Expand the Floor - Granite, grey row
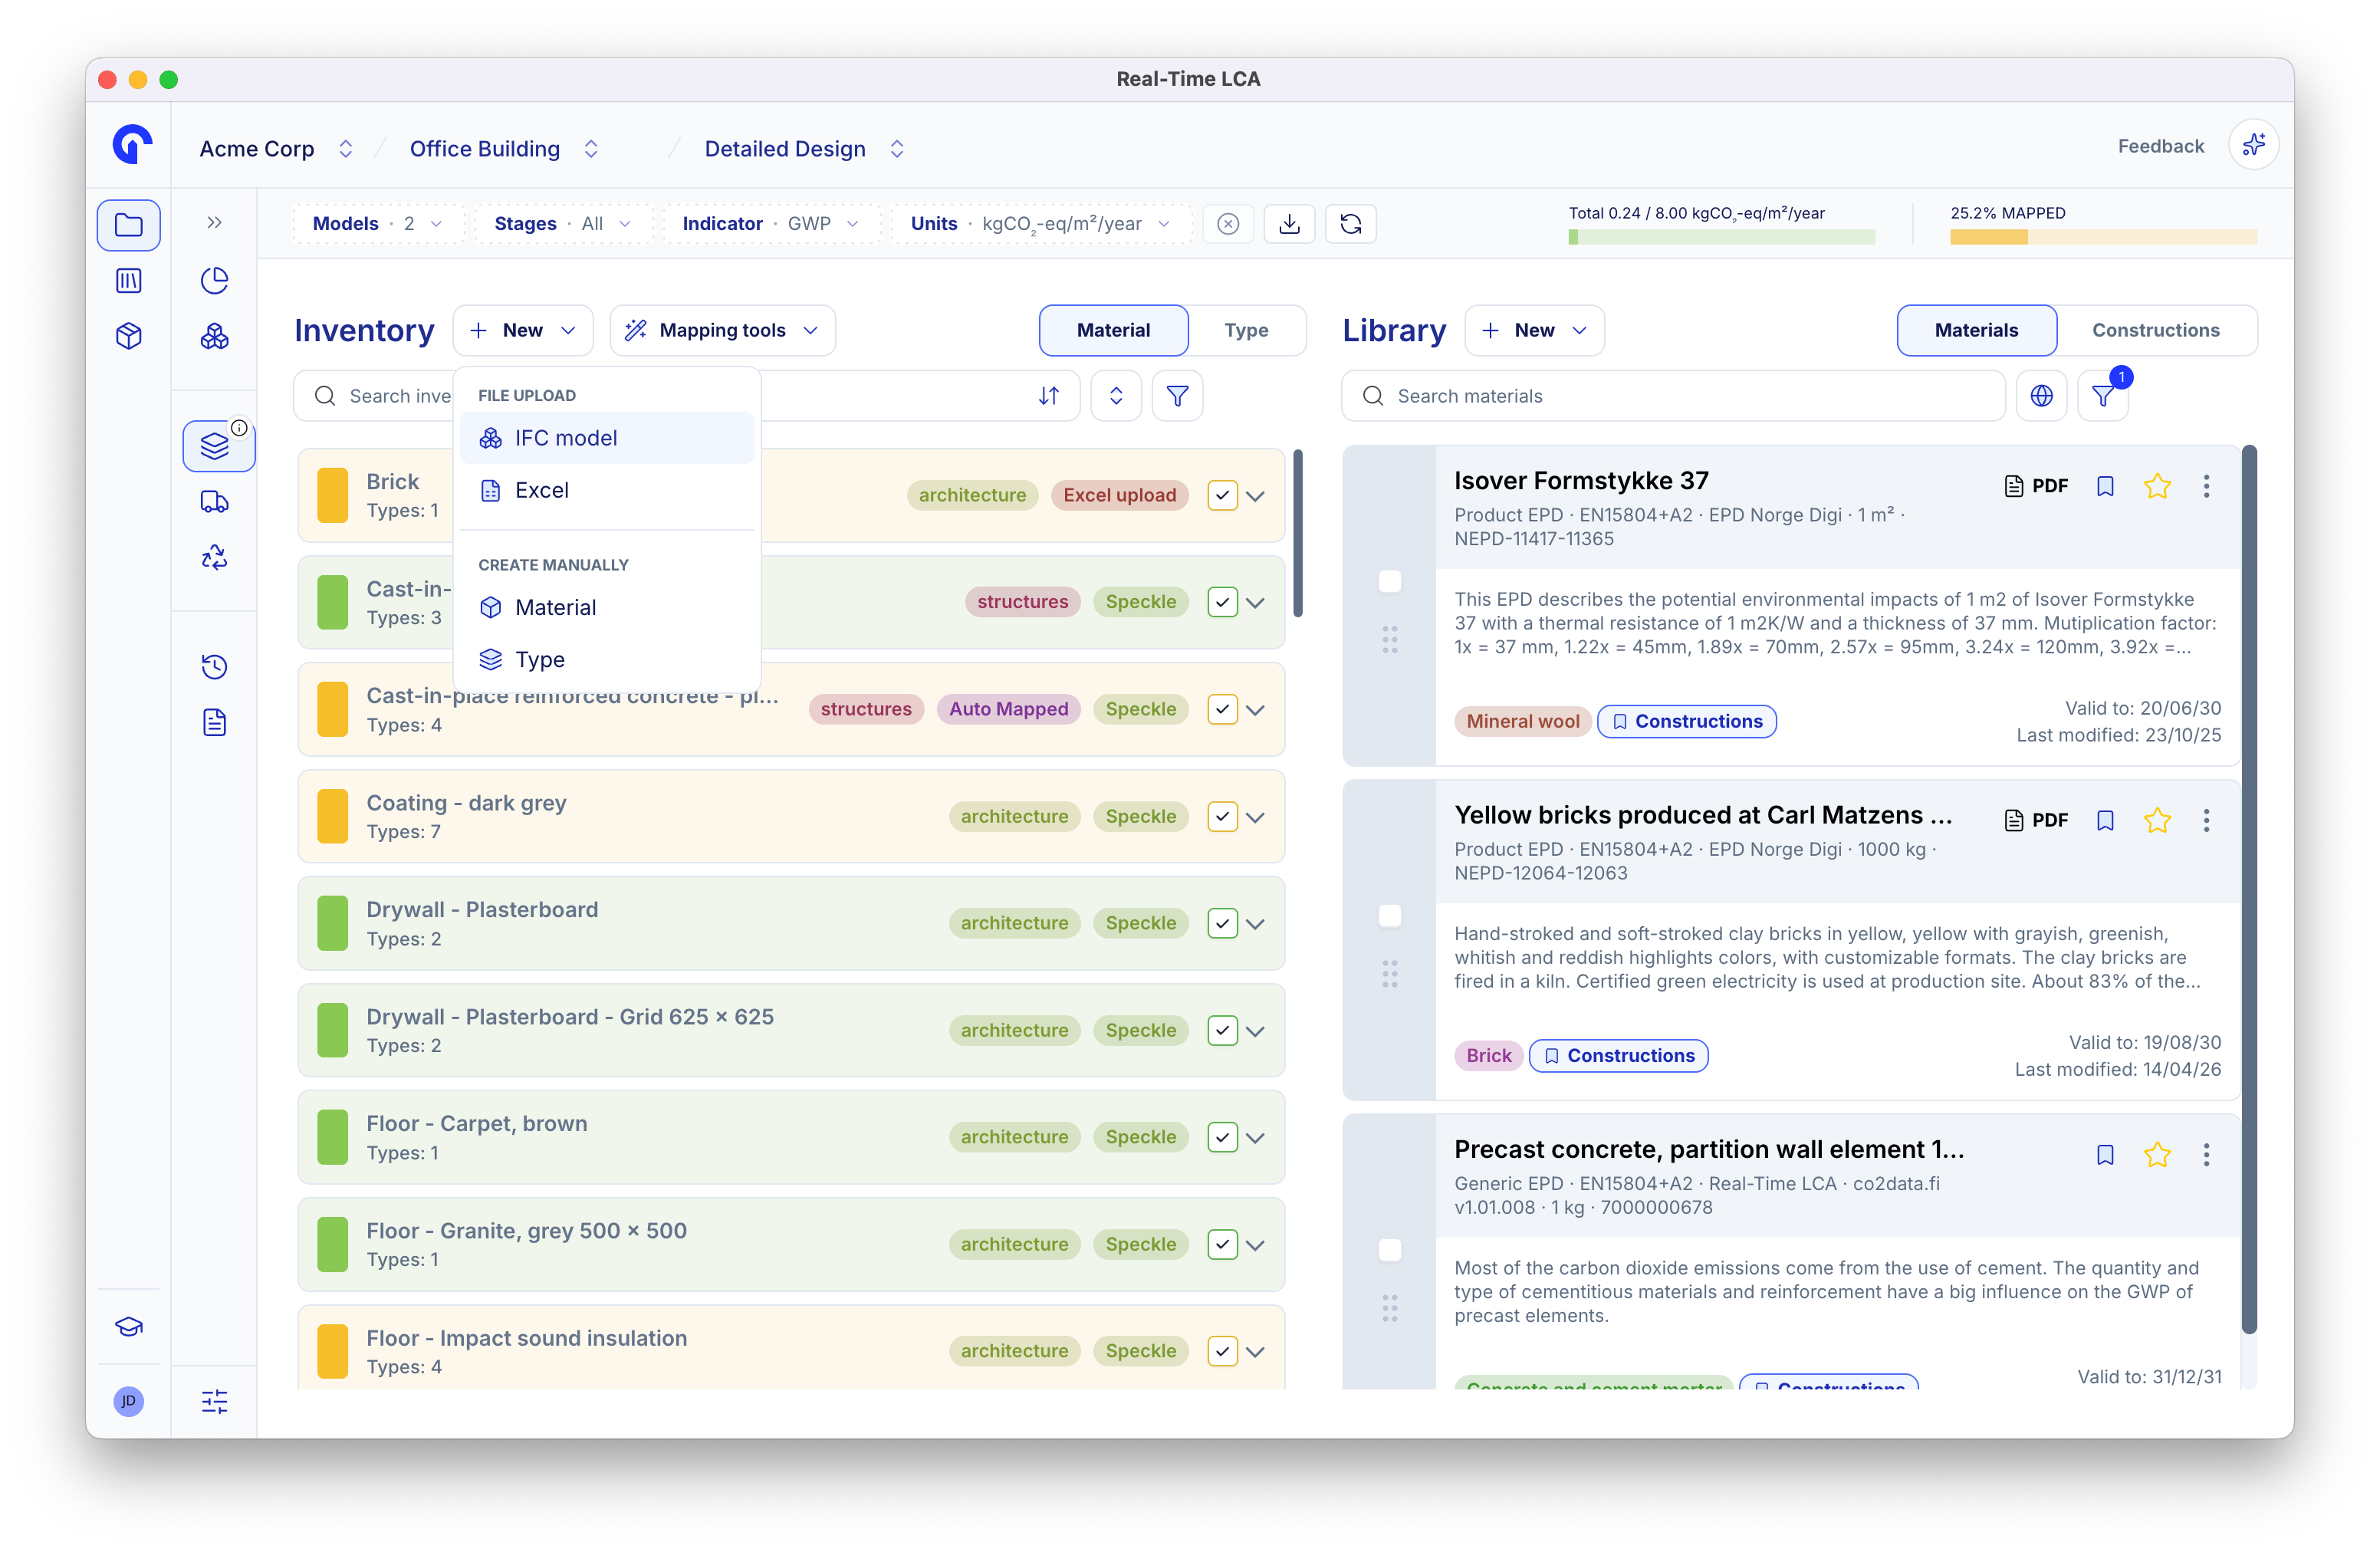The image size is (2380, 1552). pyautogui.click(x=1256, y=1245)
